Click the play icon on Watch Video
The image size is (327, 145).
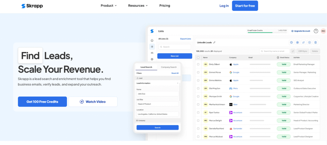[x=82, y=102]
